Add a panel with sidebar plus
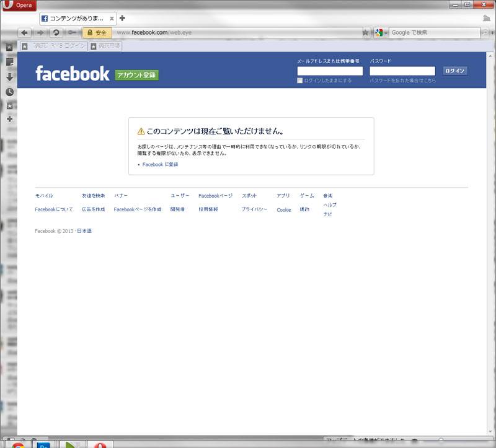This screenshot has height=448, width=496. 9,119
